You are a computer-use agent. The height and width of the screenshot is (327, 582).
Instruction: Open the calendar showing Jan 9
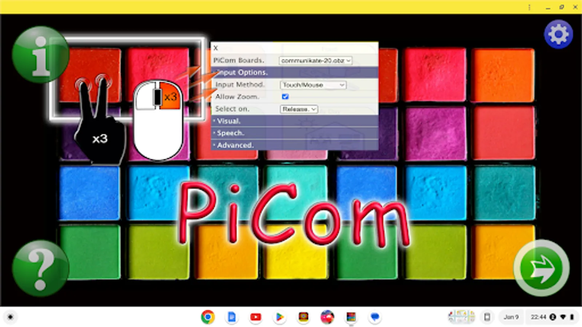511,317
